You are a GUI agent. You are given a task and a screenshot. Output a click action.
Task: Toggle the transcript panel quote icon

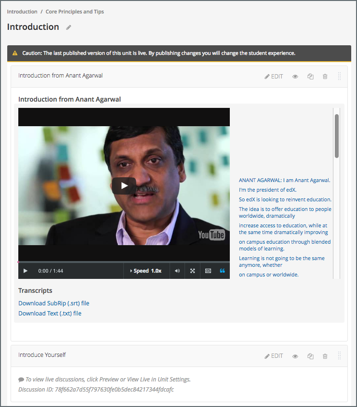coord(223,271)
